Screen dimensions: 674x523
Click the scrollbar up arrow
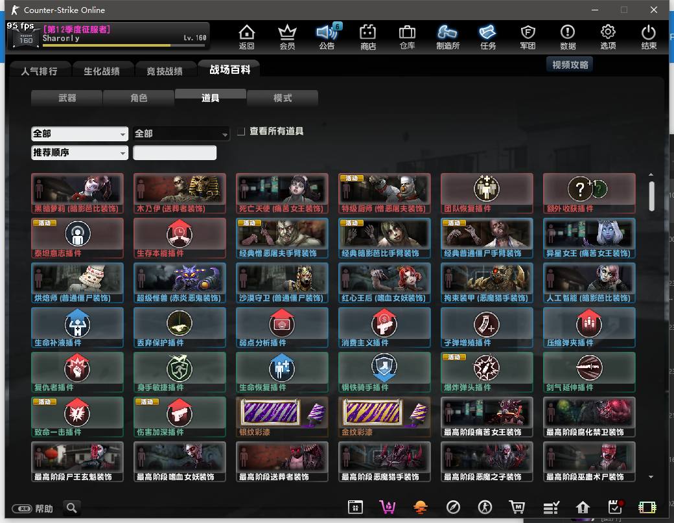point(651,174)
